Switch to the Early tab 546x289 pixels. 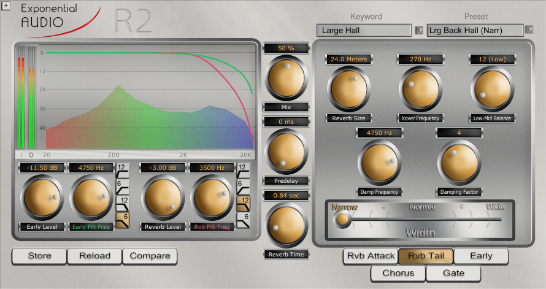[x=481, y=256]
